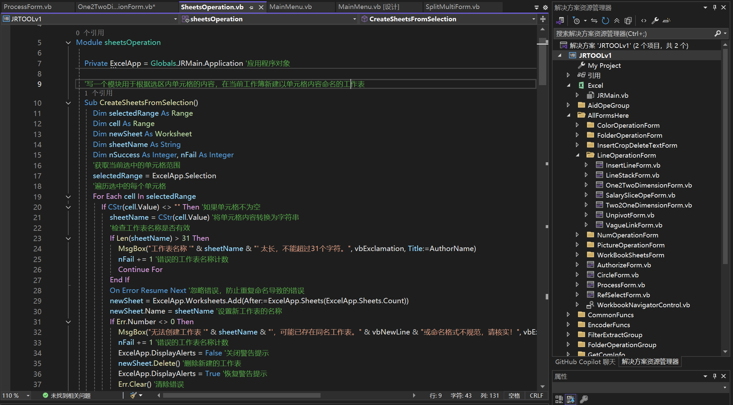Click the code cleanup broom icon

(x=133, y=395)
